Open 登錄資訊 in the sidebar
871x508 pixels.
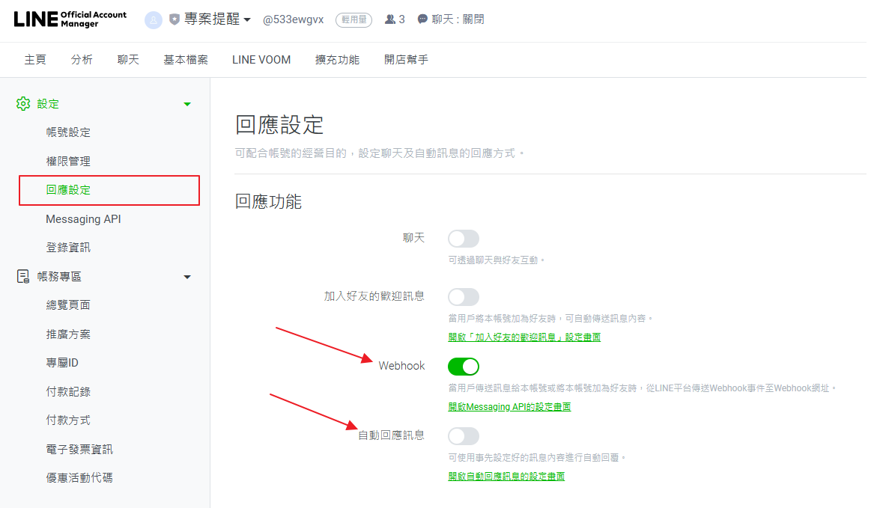[x=68, y=247]
